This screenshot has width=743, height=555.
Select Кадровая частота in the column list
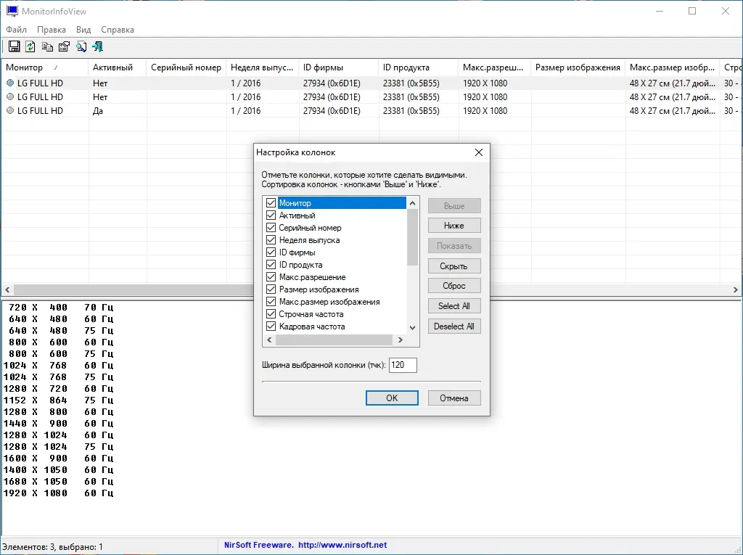click(x=312, y=326)
